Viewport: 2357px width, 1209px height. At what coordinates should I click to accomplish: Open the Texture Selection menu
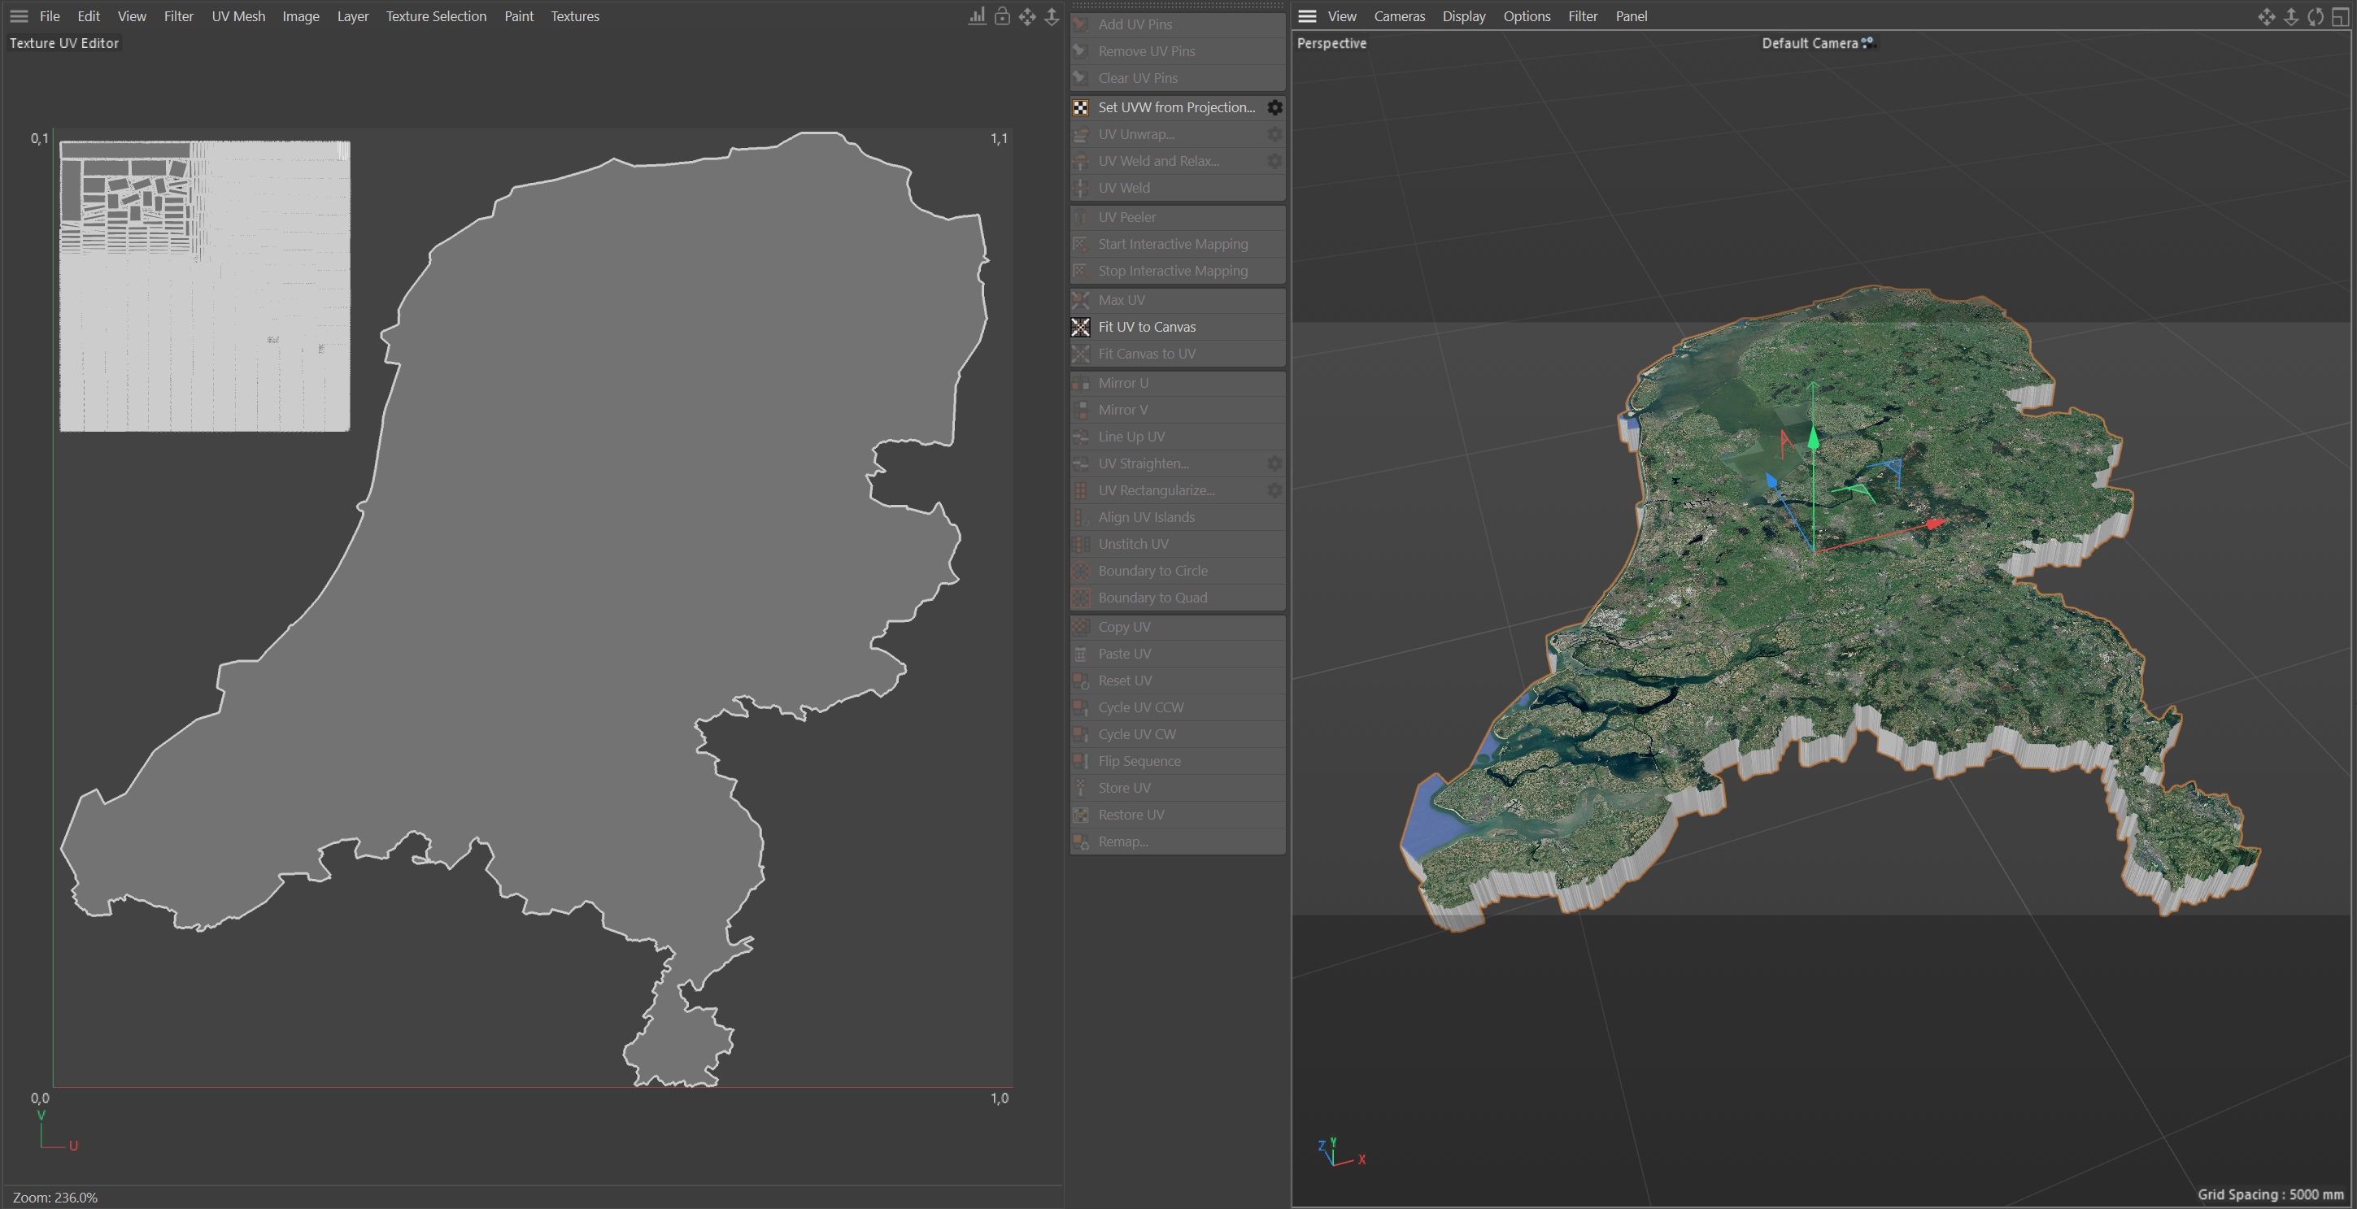(436, 16)
